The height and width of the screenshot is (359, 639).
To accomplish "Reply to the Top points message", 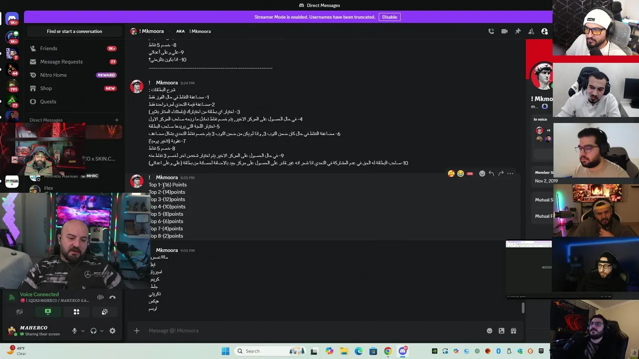I will 491,174.
